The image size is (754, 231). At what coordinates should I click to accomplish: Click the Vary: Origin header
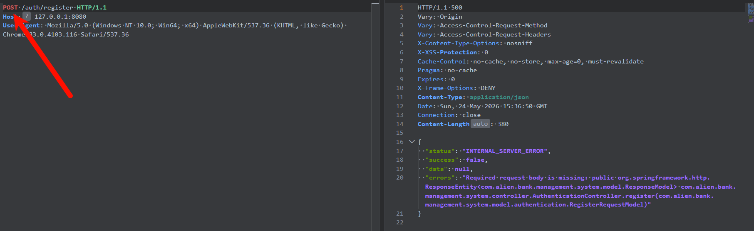click(440, 17)
